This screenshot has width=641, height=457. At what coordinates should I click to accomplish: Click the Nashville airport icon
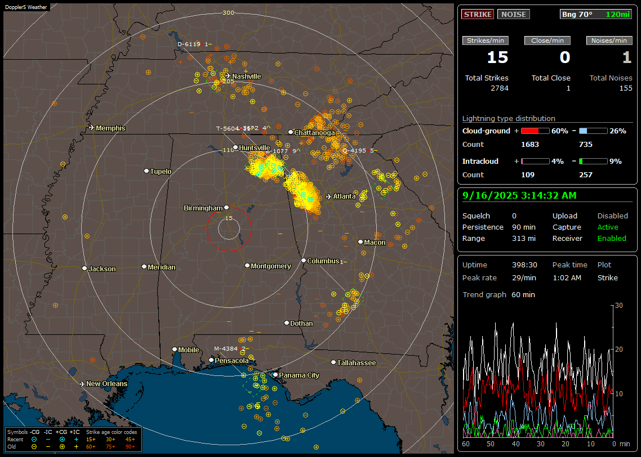click(228, 76)
